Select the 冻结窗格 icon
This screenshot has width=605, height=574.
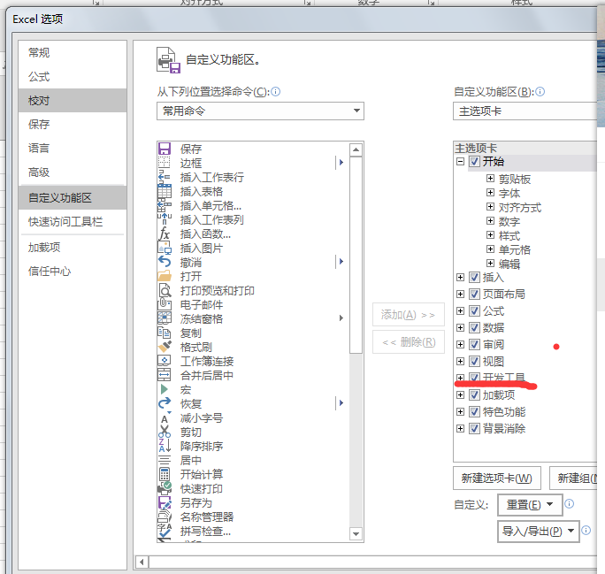click(165, 318)
